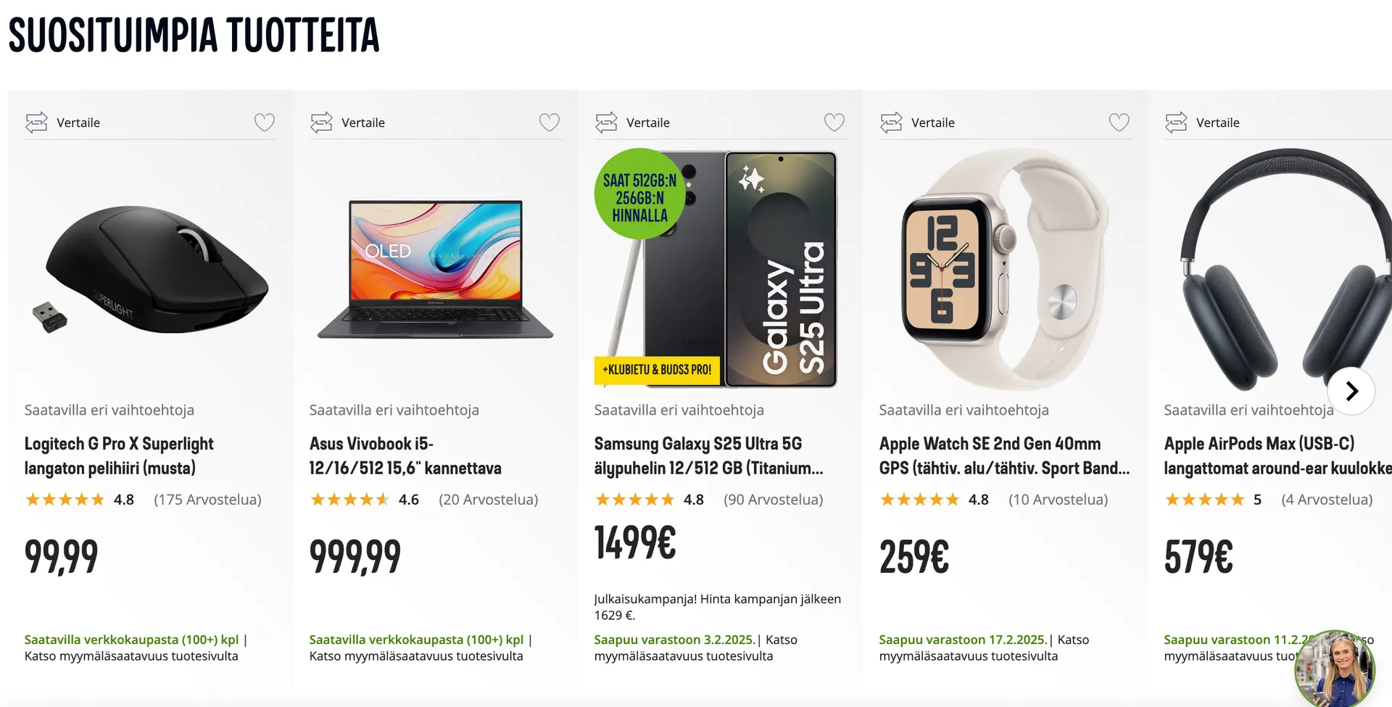Click the compare arrows icon on Asus Vivobook card

pos(321,123)
